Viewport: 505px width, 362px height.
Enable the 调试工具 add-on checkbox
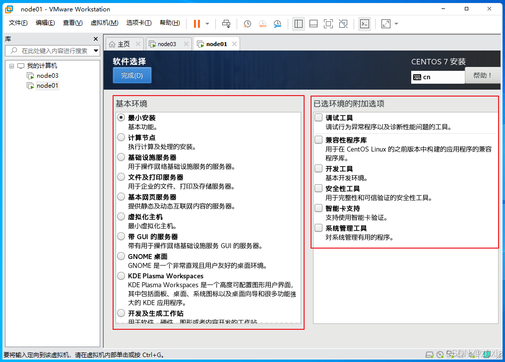tap(318, 117)
